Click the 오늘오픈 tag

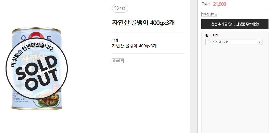pyautogui.click(x=118, y=61)
